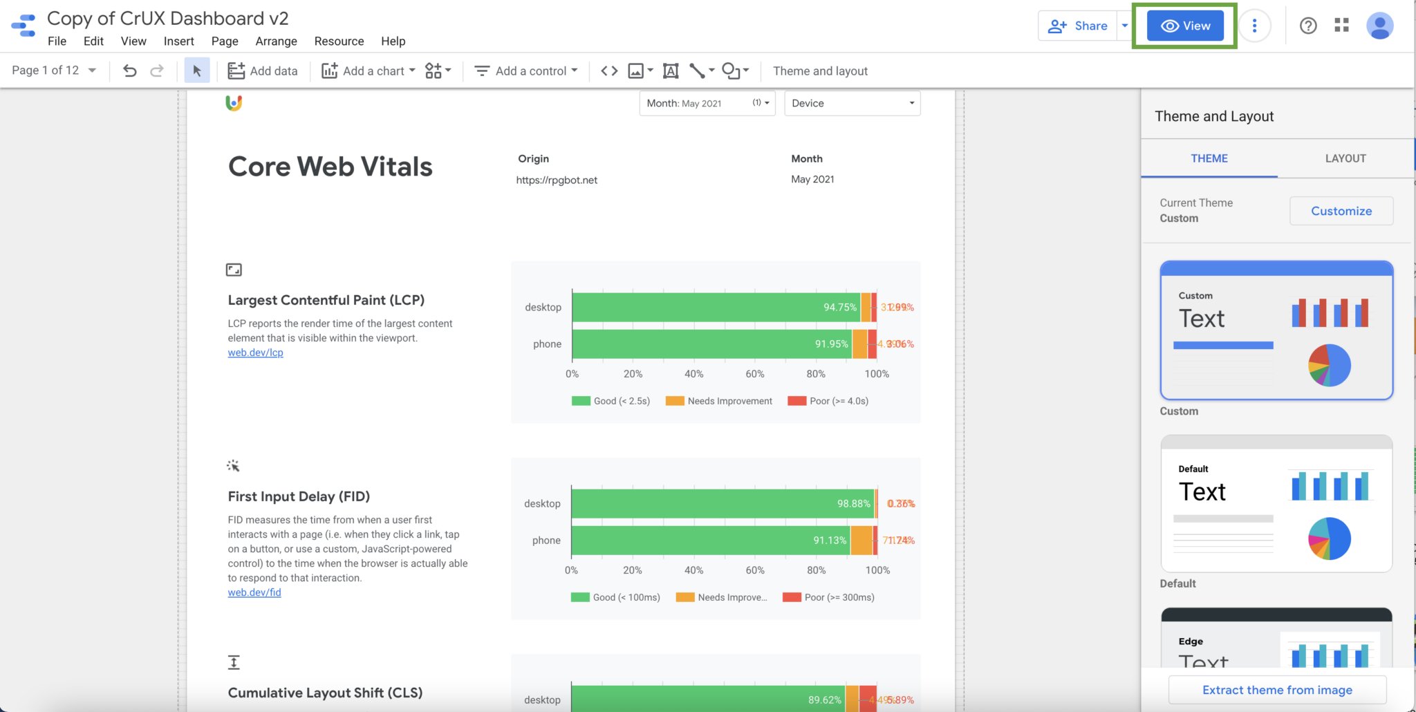Screen dimensions: 1416x712
Task: Select the Custom theme thumbnail
Action: coord(1276,330)
